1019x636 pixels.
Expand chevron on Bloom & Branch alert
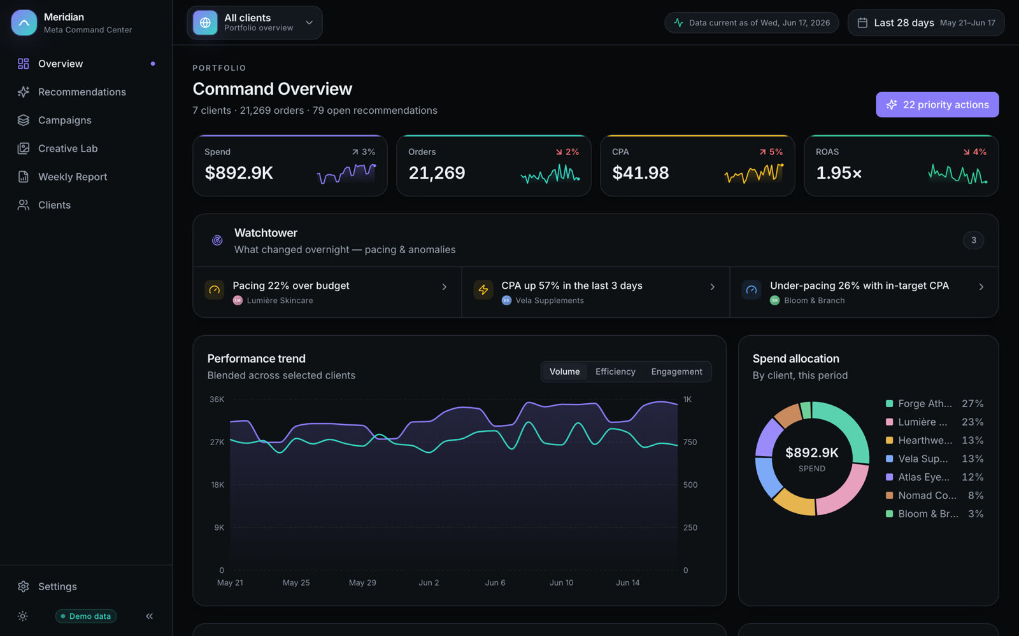(981, 287)
